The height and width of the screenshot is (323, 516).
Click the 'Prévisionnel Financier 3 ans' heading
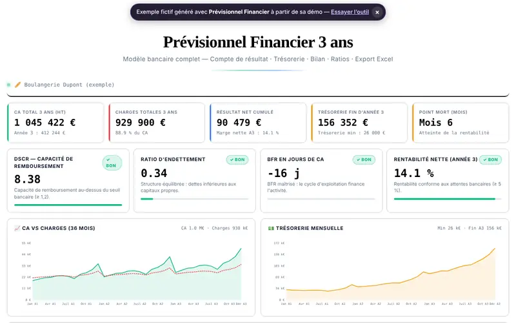pos(258,42)
